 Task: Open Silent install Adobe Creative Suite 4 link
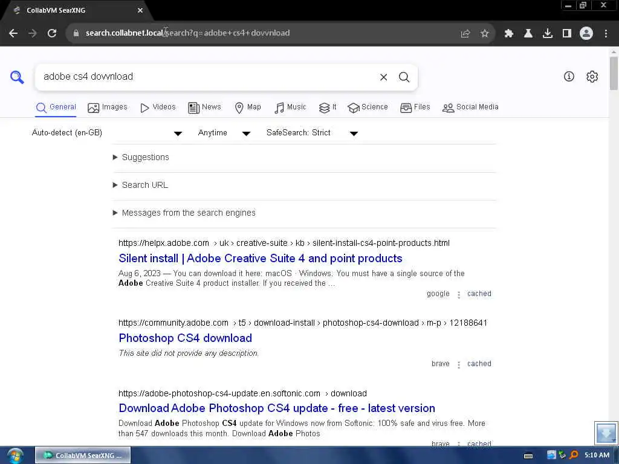point(260,259)
